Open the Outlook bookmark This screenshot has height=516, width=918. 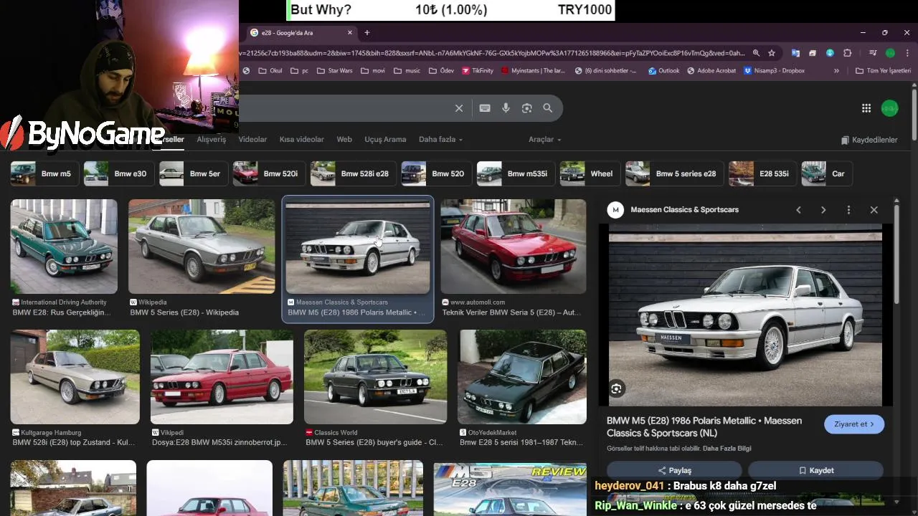(663, 71)
